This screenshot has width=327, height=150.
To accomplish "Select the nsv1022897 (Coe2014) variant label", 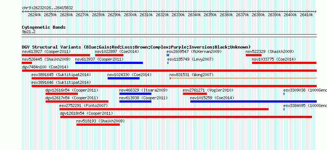I will (117, 51).
